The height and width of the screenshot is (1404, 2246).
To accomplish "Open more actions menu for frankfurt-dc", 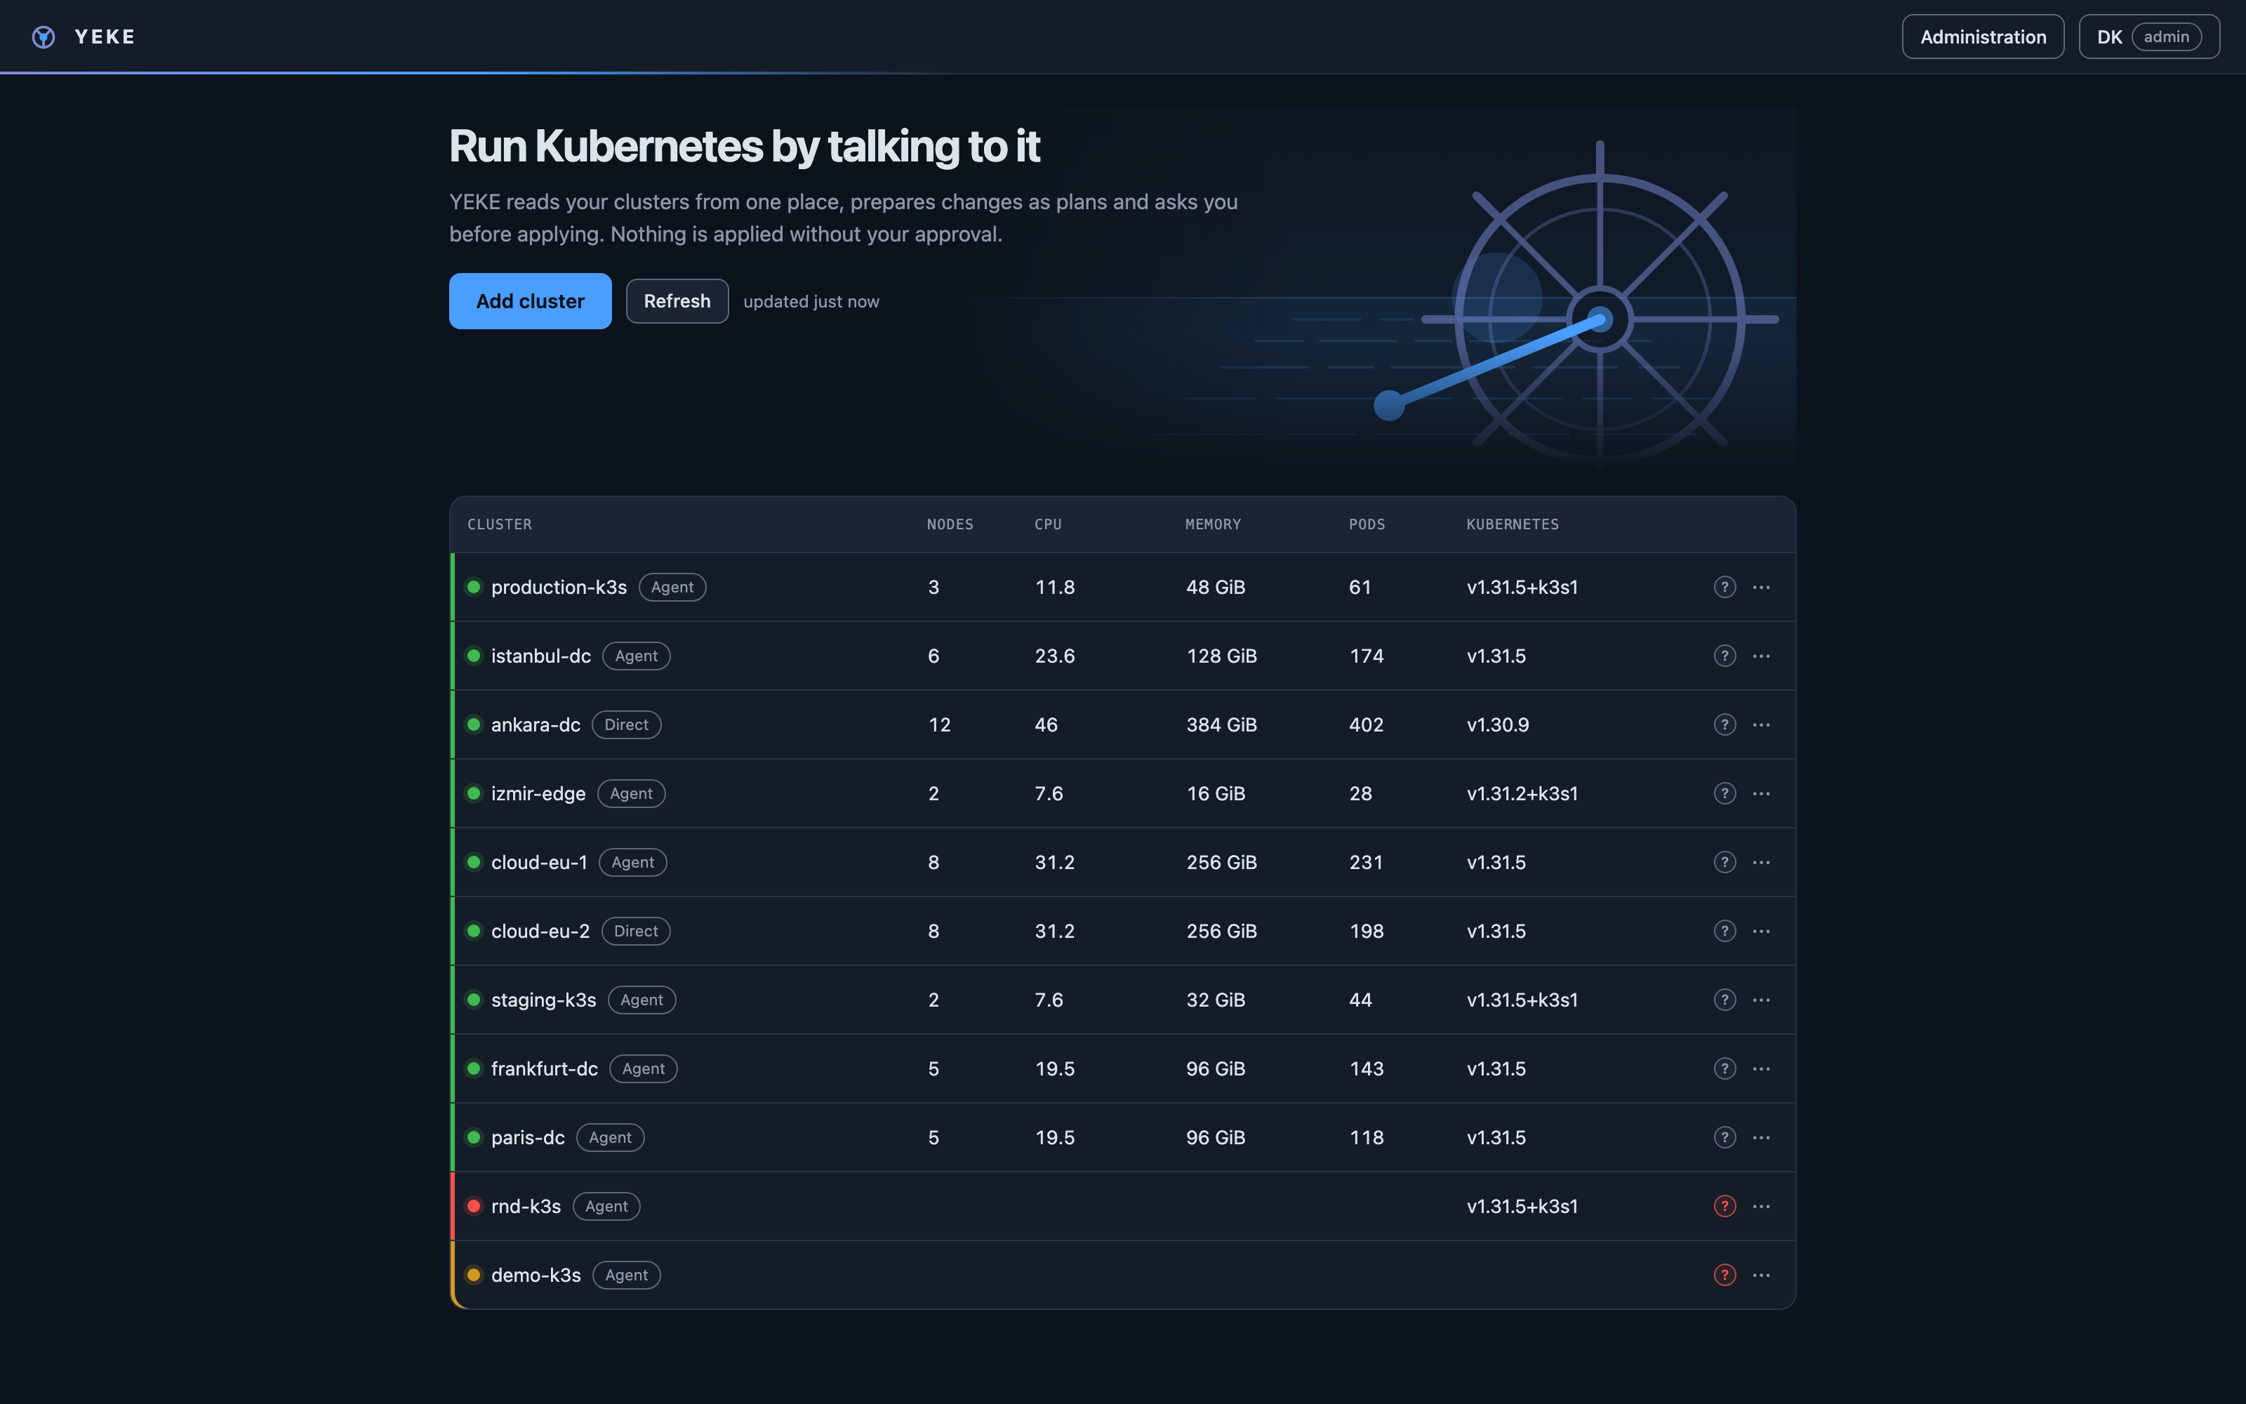I will click(x=1760, y=1068).
